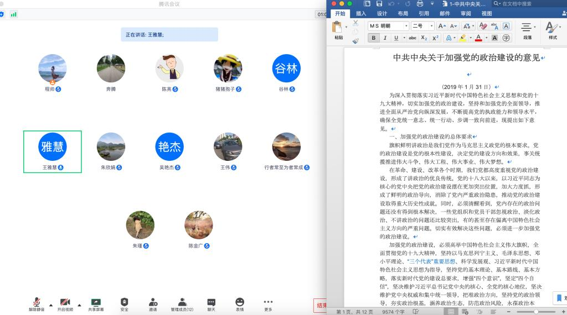The image size is (567, 315).
Task: Click the Clear Formatting eraser icon
Action: click(x=482, y=26)
